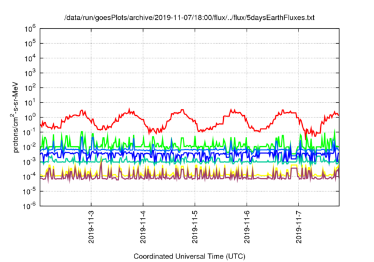Click the 2019-11-4 date label
The image size is (374, 262).
click(143, 227)
